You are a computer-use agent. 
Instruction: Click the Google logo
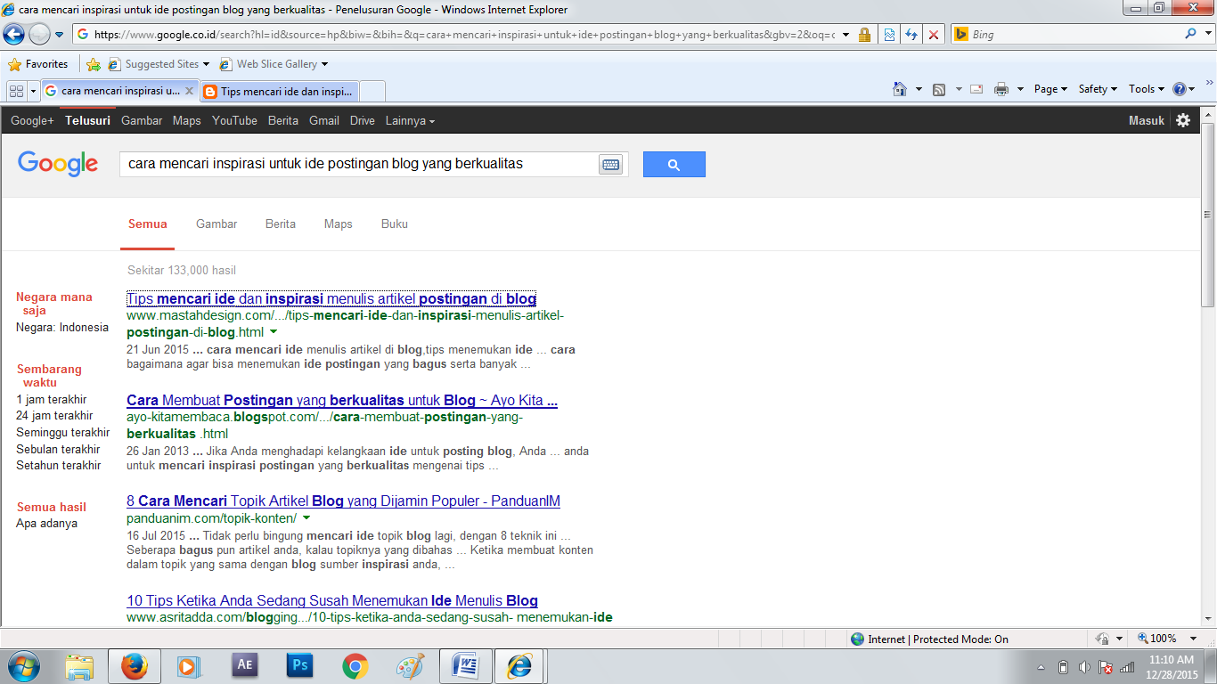click(58, 164)
